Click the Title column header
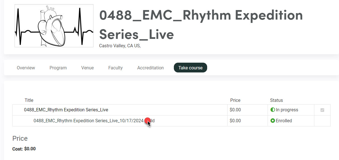 pos(29,100)
